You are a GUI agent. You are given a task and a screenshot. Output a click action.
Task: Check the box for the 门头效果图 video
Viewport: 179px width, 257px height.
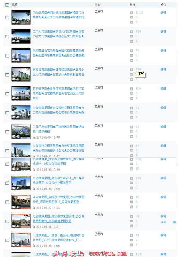(x=7, y=18)
